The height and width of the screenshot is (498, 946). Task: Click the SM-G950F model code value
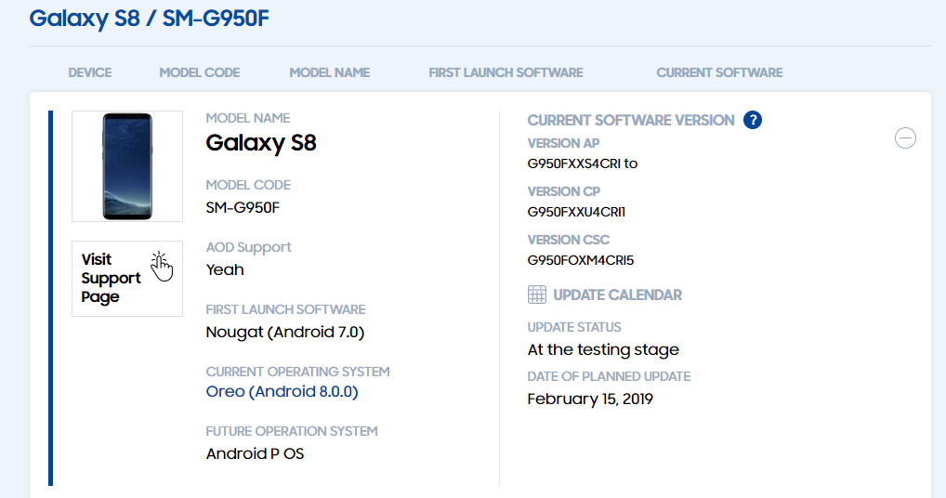point(243,208)
